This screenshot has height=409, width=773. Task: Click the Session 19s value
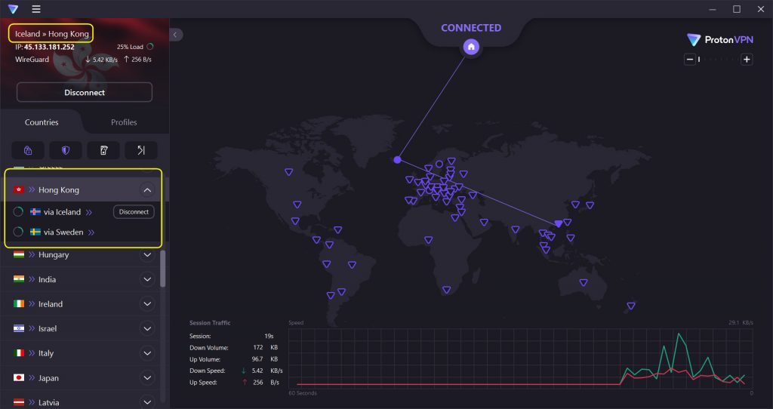[x=269, y=336]
